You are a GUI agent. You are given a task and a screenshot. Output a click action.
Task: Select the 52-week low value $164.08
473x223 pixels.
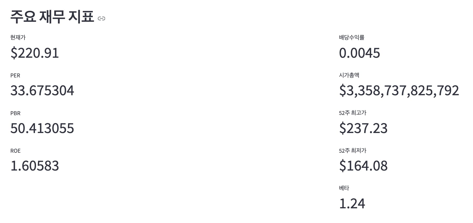coord(363,166)
